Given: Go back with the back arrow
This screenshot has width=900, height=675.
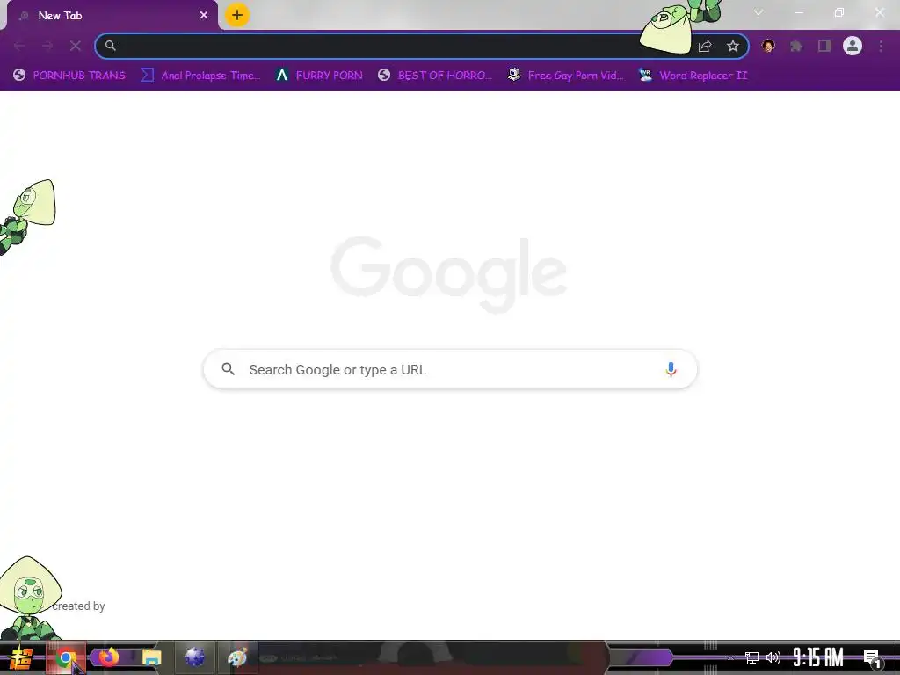Looking at the screenshot, I should coord(19,46).
